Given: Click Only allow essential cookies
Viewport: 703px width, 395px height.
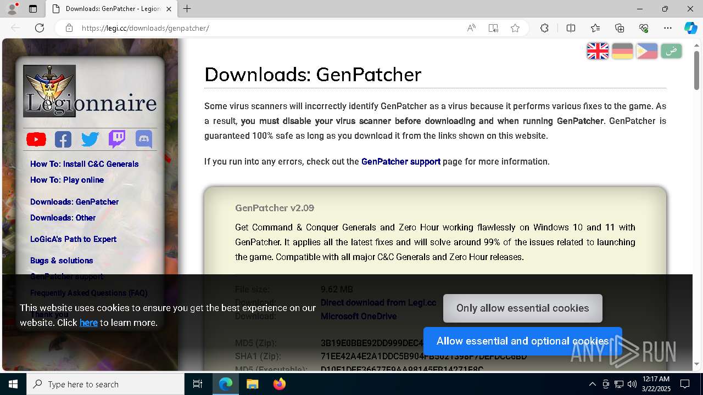Looking at the screenshot, I should (523, 308).
